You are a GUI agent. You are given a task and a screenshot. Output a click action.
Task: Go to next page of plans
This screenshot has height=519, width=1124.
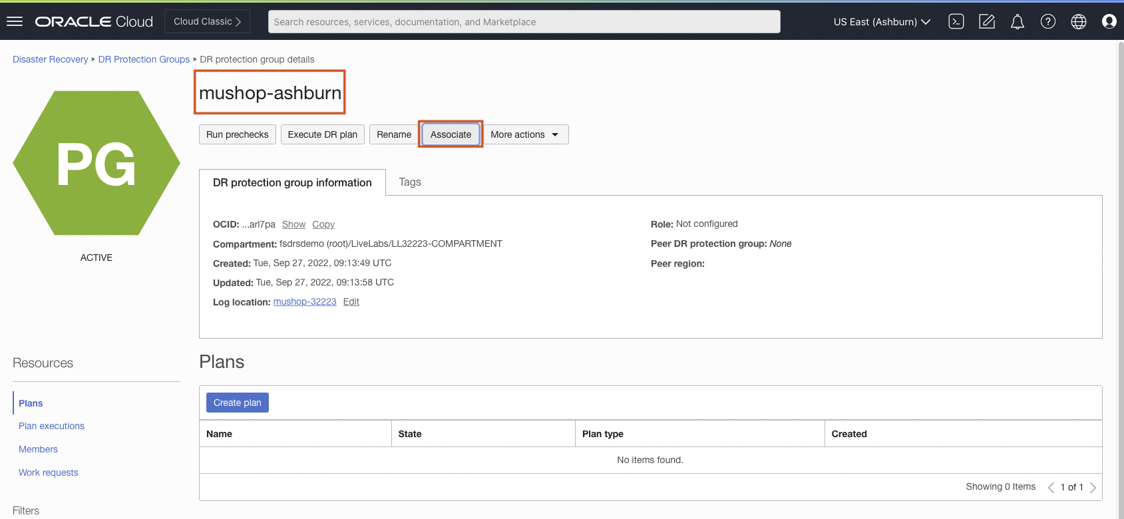(x=1093, y=487)
